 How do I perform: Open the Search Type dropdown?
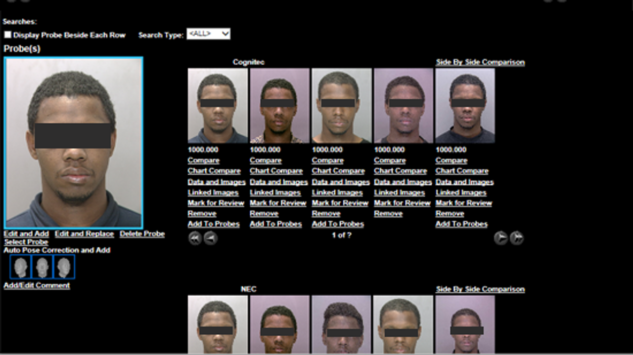(208, 34)
